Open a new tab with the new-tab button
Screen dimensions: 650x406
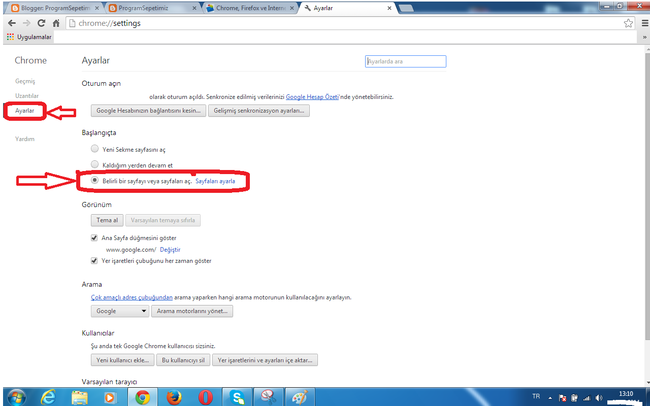point(406,8)
